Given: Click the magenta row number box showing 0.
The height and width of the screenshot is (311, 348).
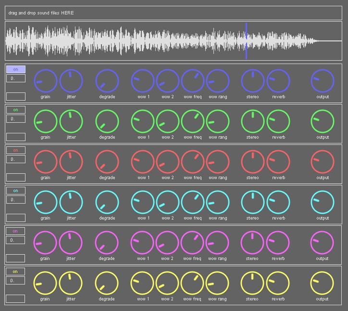Looking at the screenshot, I should click(x=15, y=240).
